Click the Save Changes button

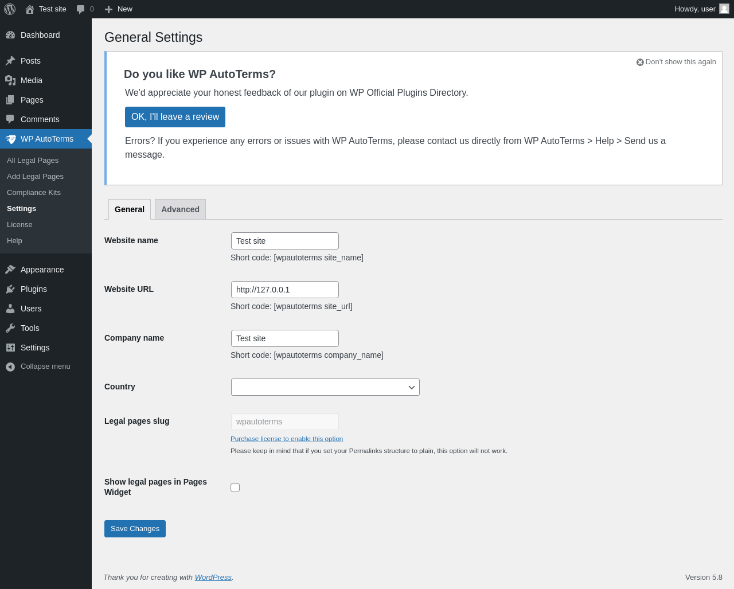tap(135, 529)
